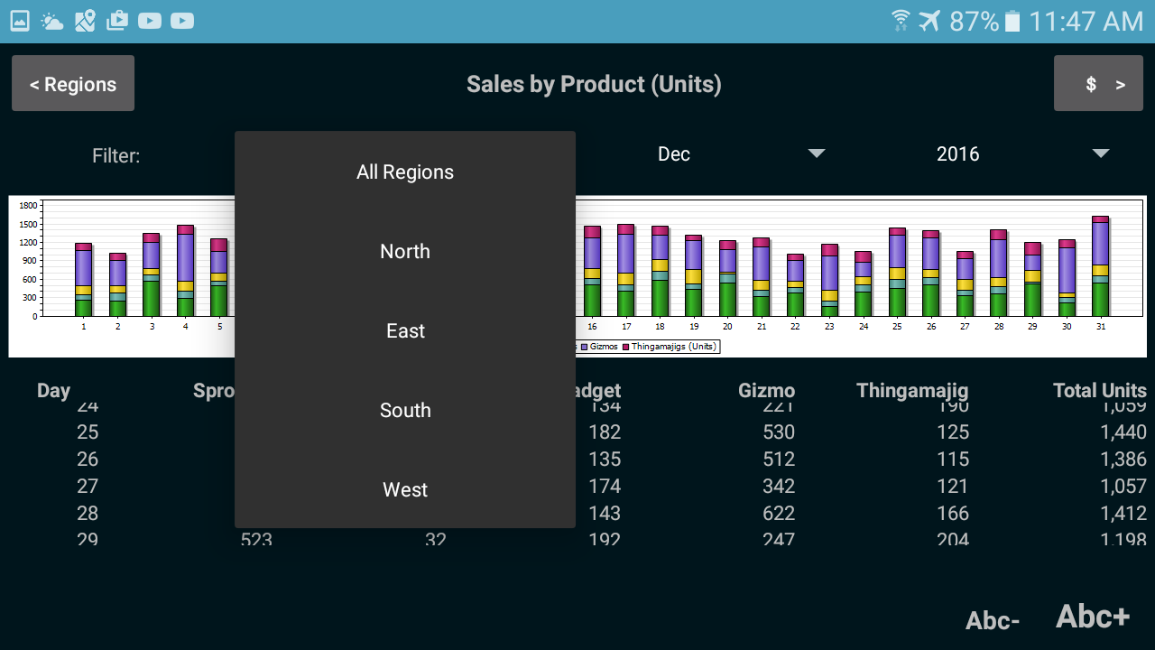
Task: Tap the day 31 bar in chart
Action: pyautogui.click(x=1100, y=266)
